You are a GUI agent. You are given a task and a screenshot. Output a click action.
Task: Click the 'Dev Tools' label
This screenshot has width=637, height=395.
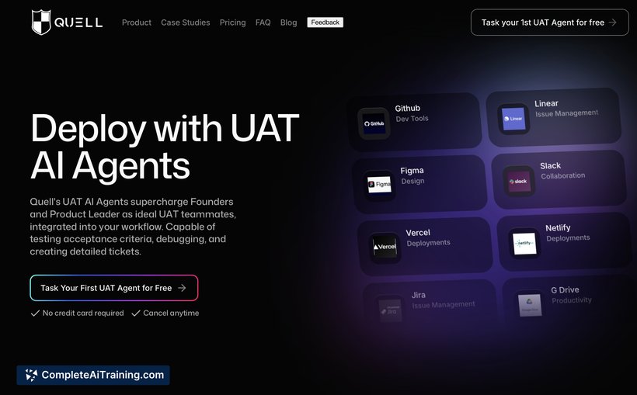click(x=412, y=119)
